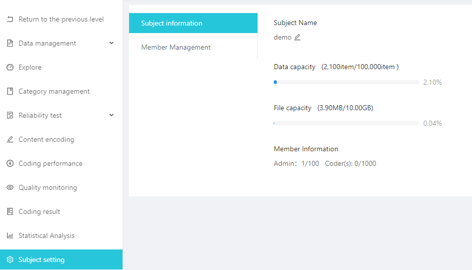Viewport: 472px width, 270px height.
Task: Click the Return to previous level arrow icon
Action: [10, 19]
